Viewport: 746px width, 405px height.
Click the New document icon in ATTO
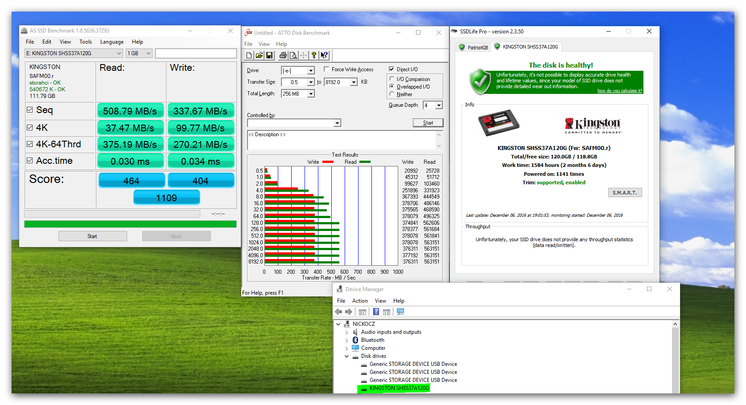[x=249, y=55]
